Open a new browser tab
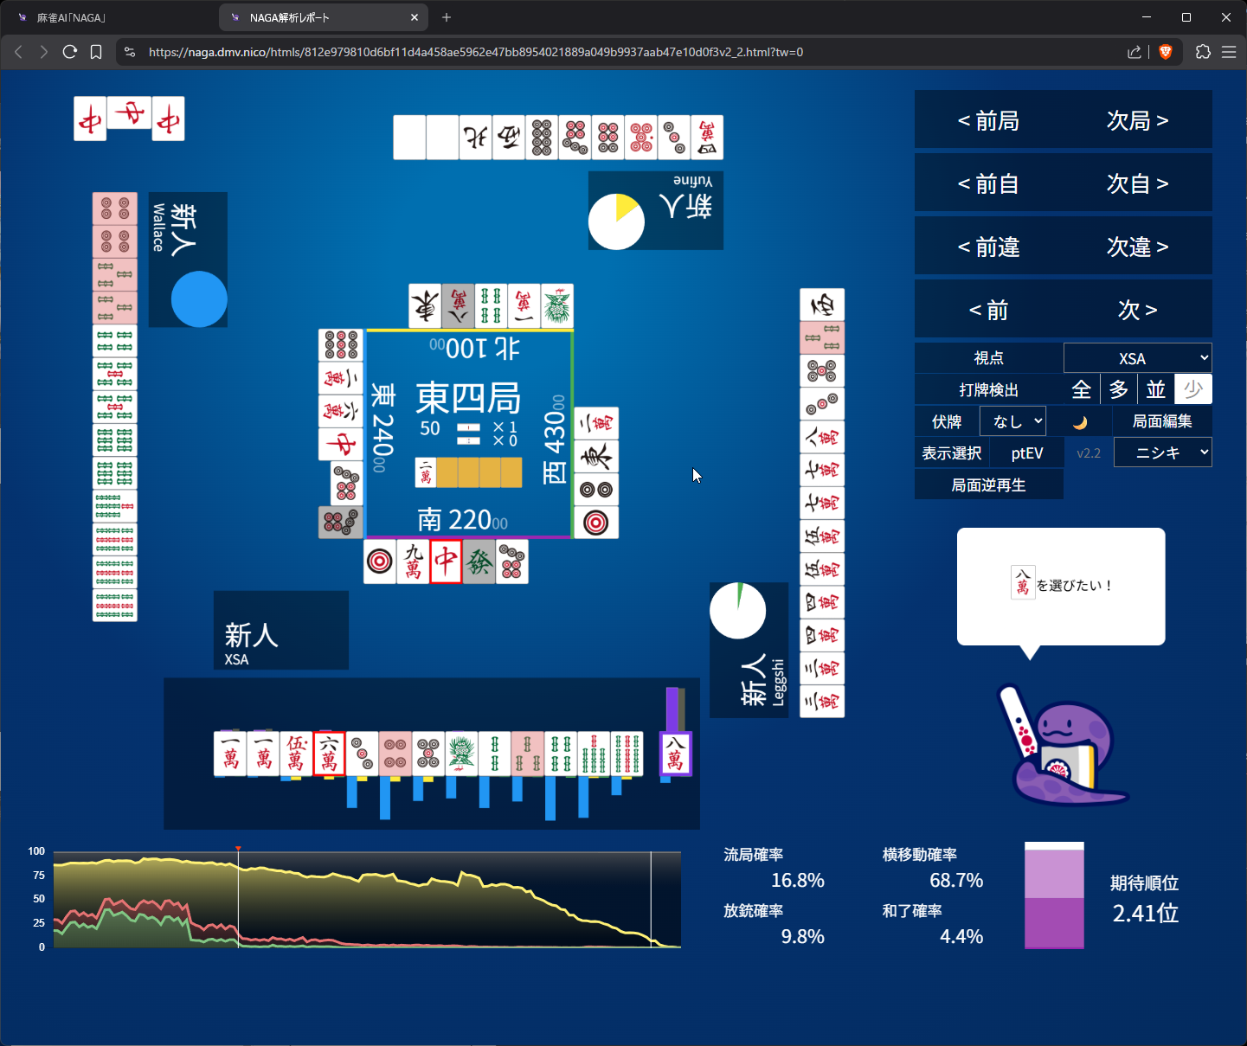Viewport: 1247px width, 1046px height. (447, 17)
